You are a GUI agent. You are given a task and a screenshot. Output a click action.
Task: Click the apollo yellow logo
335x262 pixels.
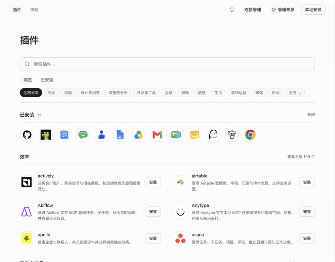pos(27,238)
